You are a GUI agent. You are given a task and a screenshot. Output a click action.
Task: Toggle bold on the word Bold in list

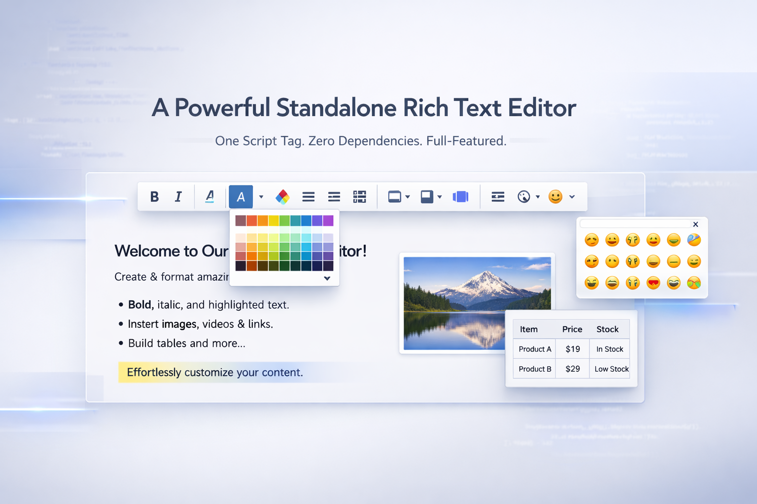coord(139,305)
